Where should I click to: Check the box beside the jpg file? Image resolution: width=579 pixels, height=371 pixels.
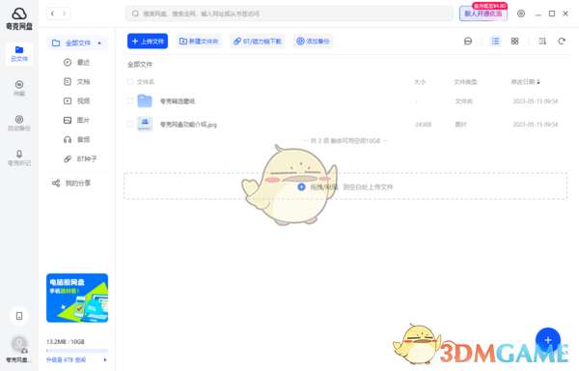[130, 125]
